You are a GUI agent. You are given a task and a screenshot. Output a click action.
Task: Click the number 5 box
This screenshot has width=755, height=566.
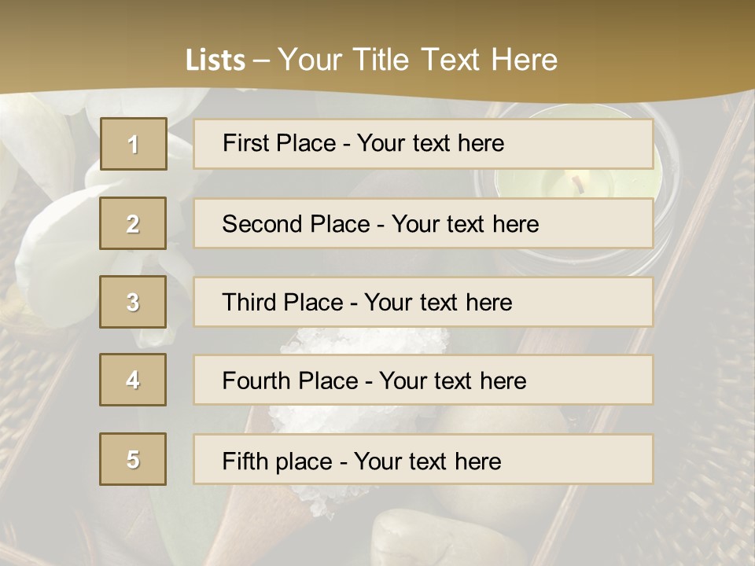click(133, 459)
